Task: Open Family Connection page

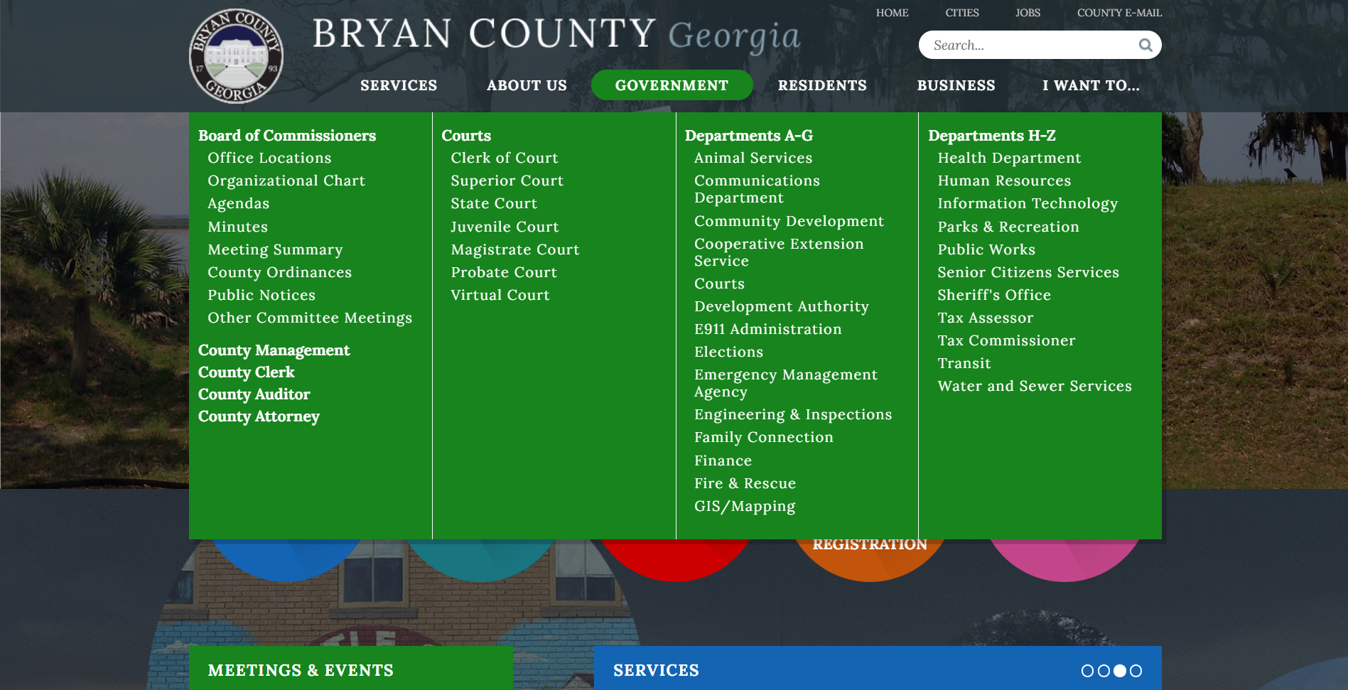Action: point(764,437)
